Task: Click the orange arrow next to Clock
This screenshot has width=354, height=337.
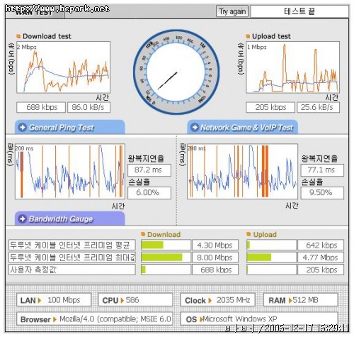Action: pyautogui.click(x=210, y=301)
